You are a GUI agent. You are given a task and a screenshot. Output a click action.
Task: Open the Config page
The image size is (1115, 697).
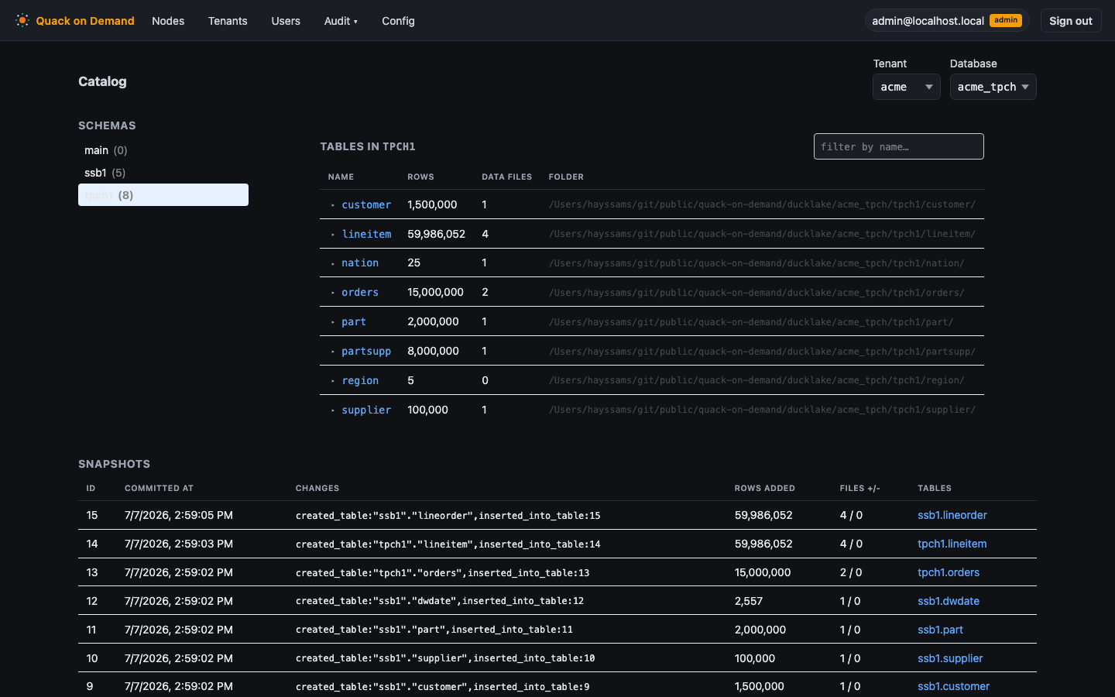[398, 21]
